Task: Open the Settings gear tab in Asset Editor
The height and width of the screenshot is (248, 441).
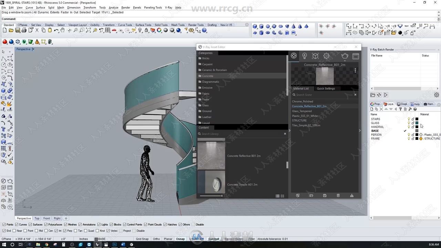Action: coord(326,56)
